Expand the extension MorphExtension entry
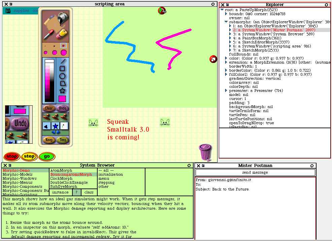This screenshot has height=241, width=332. [x=226, y=62]
